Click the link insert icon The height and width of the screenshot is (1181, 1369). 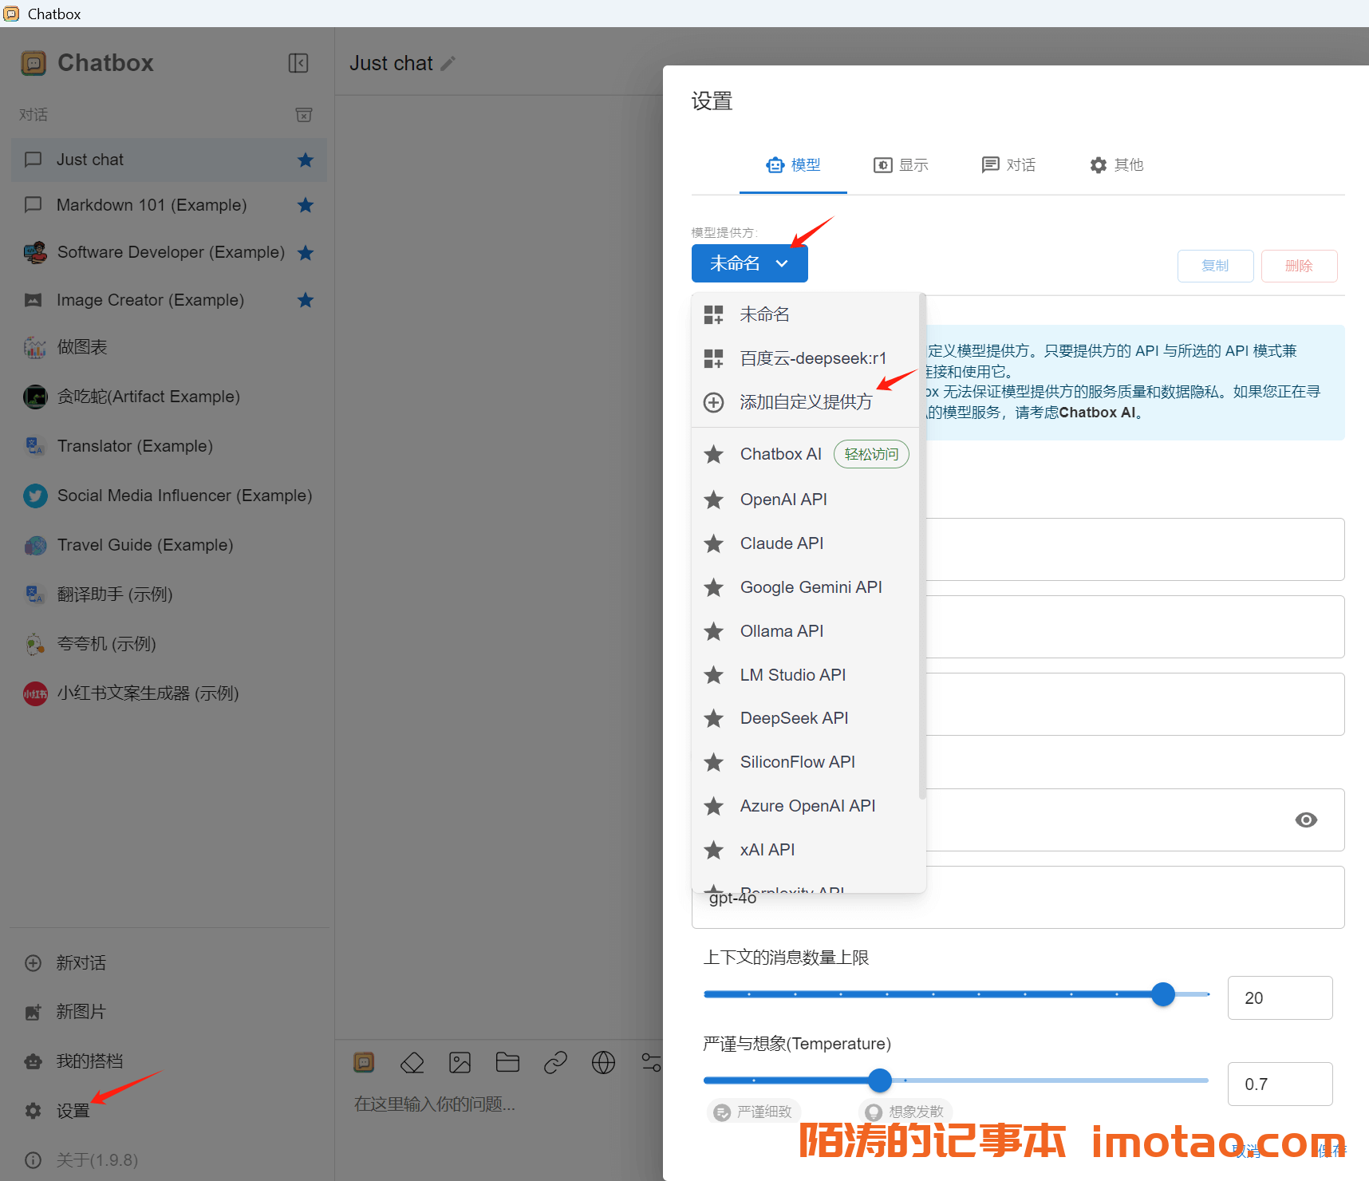pos(556,1062)
